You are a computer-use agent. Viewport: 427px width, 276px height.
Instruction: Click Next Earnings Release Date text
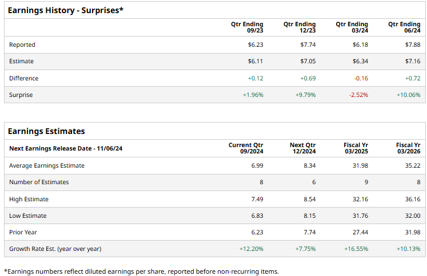(x=66, y=148)
